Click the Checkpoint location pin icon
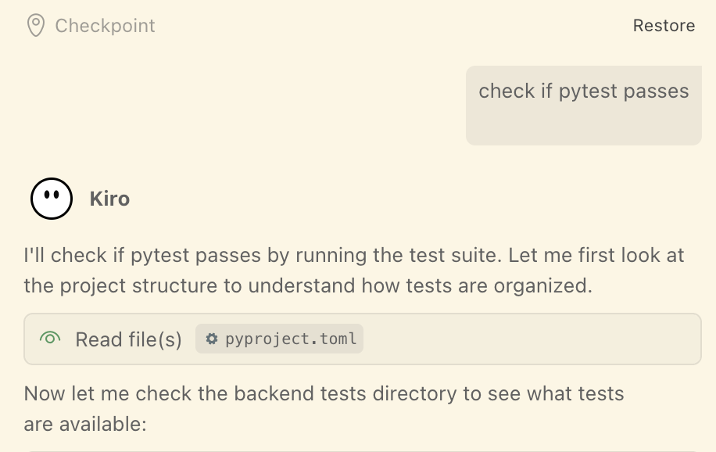This screenshot has width=716, height=452. [x=35, y=26]
